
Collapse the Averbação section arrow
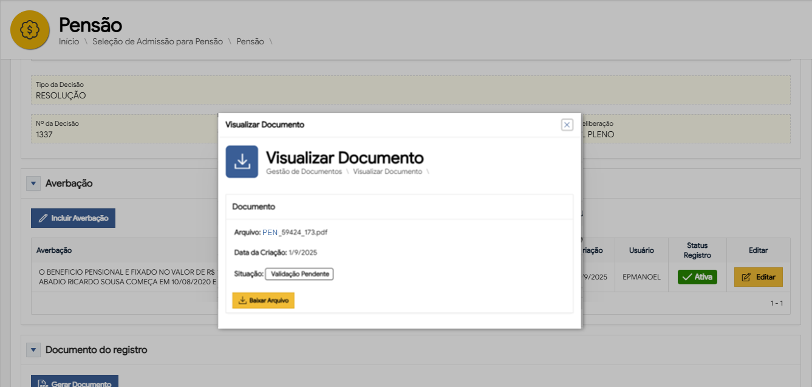click(33, 183)
